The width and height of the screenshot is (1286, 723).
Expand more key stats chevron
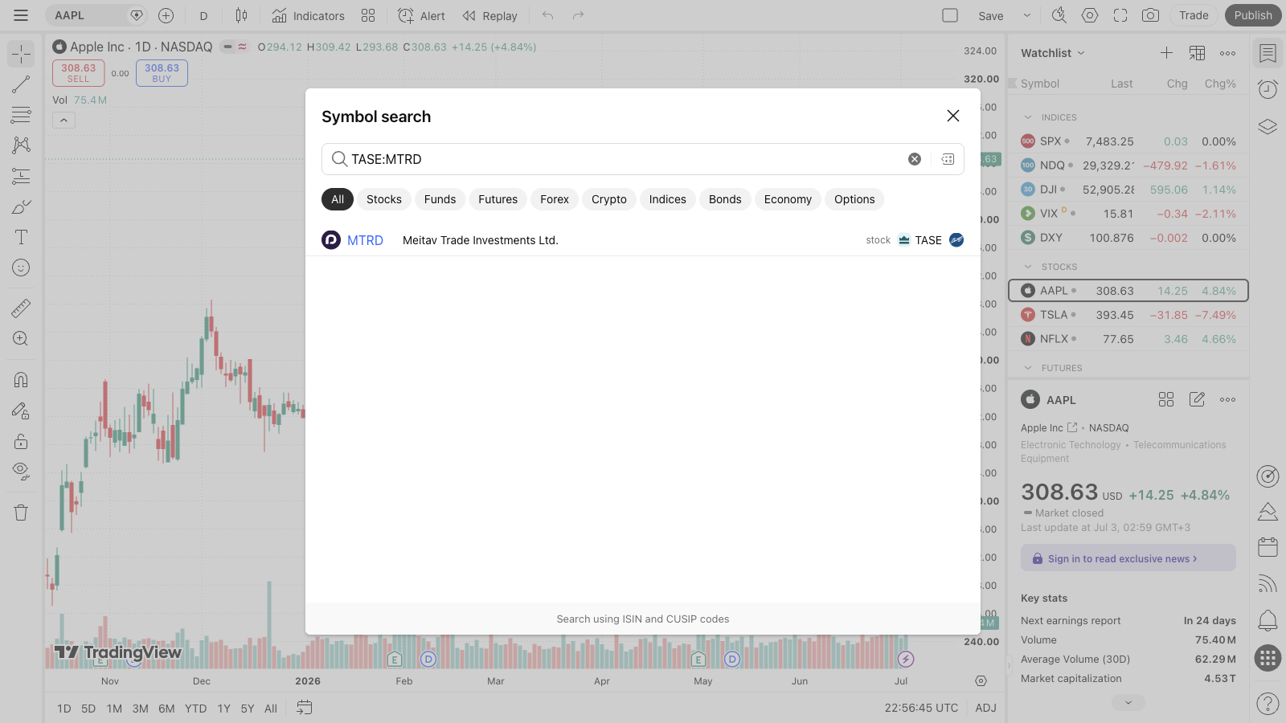click(1128, 703)
